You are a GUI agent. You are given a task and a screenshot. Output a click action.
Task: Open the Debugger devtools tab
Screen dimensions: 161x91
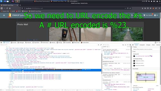(21, 42)
